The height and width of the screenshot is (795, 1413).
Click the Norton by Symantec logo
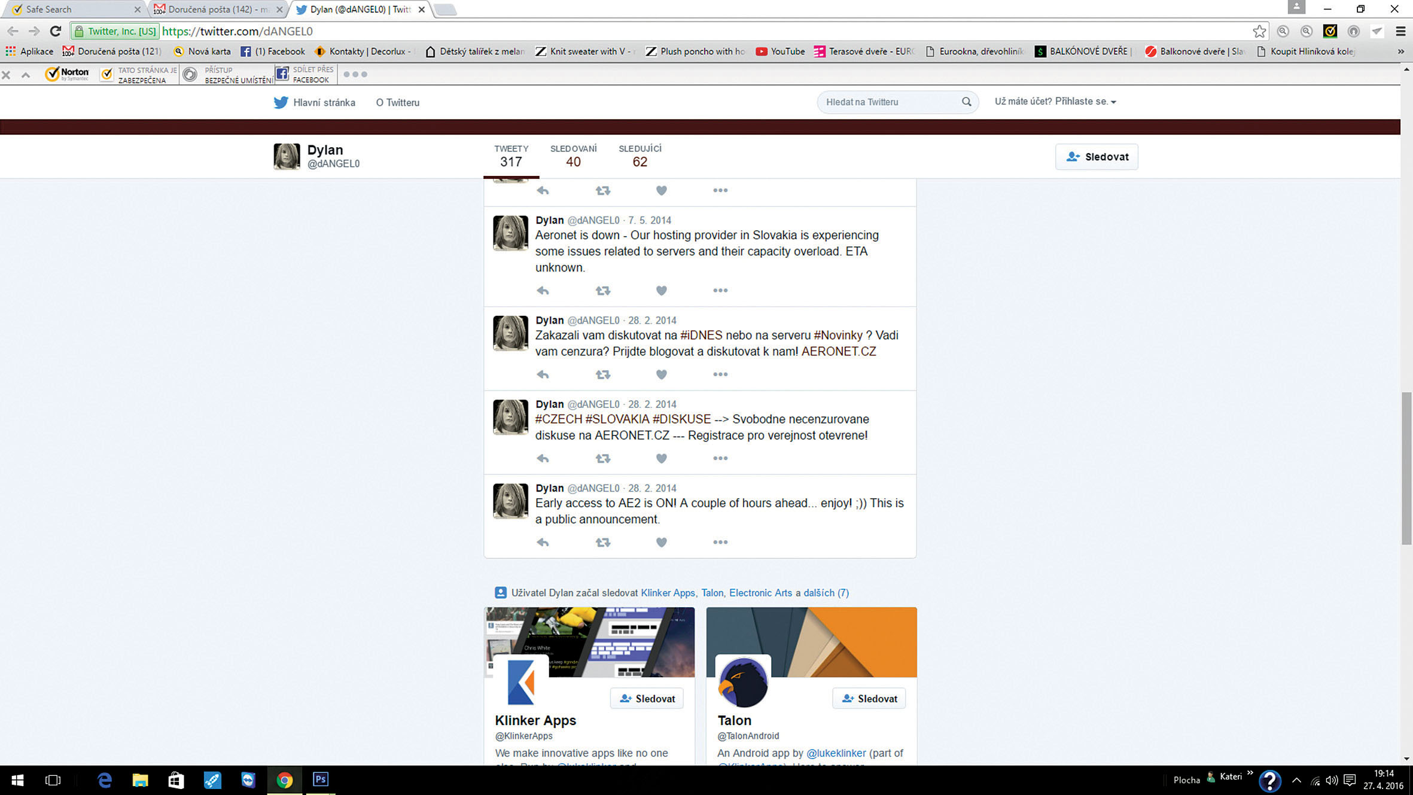point(68,74)
